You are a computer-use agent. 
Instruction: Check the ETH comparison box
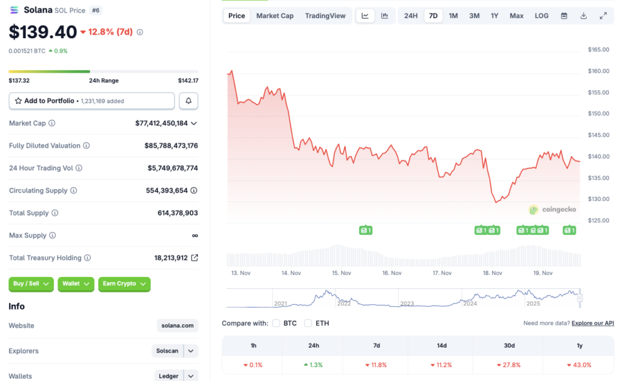(308, 323)
